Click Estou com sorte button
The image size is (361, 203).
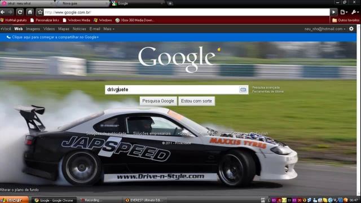tap(196, 101)
